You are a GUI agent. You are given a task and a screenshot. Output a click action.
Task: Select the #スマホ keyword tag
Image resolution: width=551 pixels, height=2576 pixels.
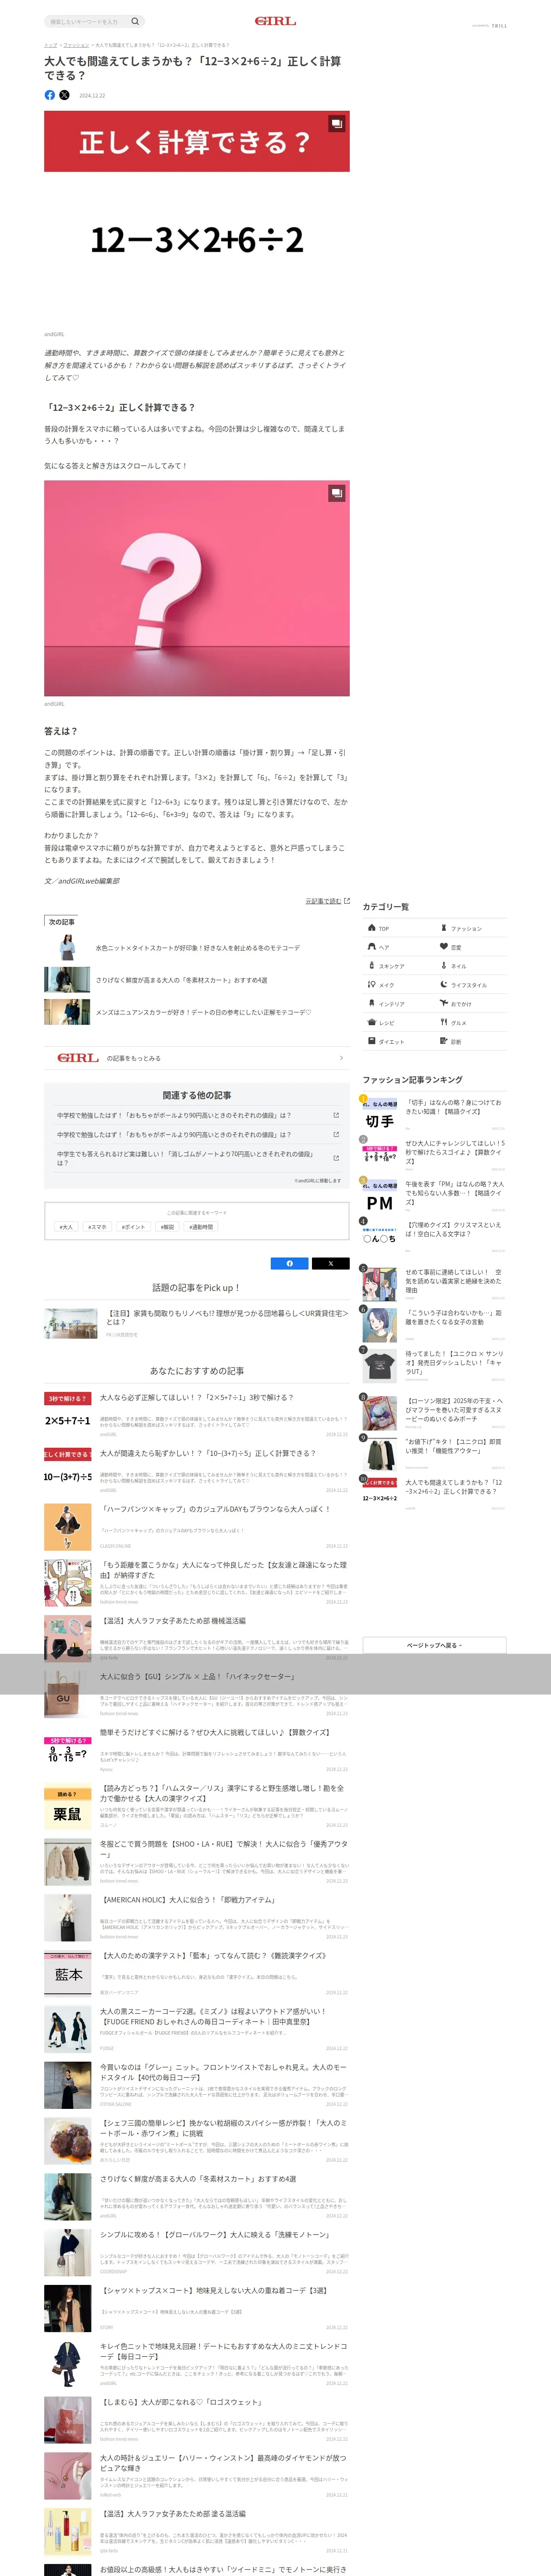click(97, 1227)
